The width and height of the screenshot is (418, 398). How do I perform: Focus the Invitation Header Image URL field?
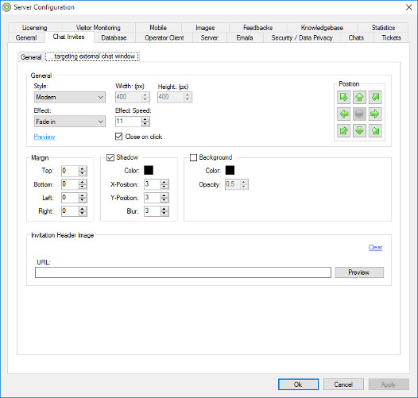(183, 272)
